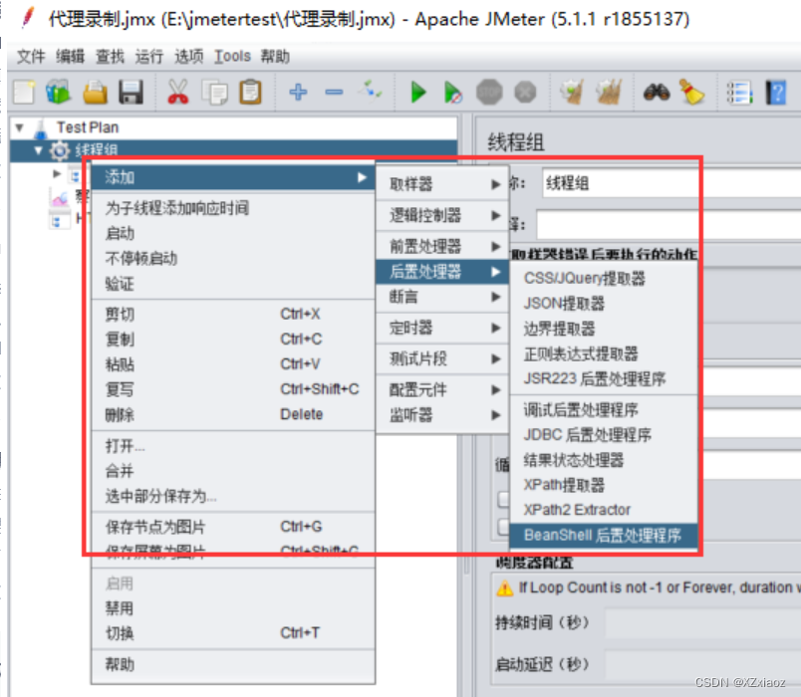Collapse the Test Plan tree node
This screenshot has height=697, width=801.
coord(19,127)
